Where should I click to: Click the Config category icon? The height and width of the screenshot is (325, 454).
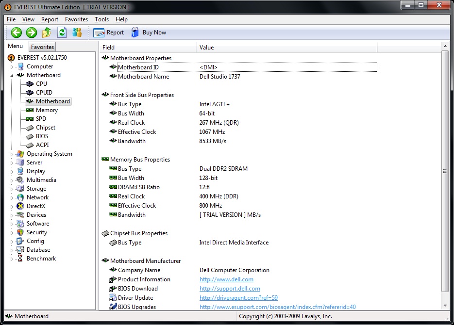pos(20,241)
